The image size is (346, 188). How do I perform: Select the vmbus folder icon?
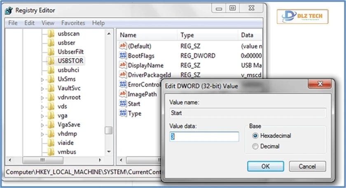51,152
